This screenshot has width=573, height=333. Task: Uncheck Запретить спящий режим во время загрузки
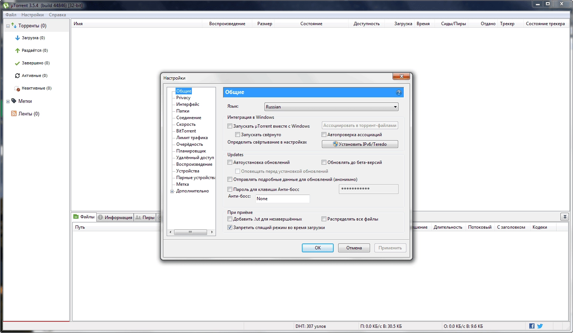pyautogui.click(x=230, y=228)
